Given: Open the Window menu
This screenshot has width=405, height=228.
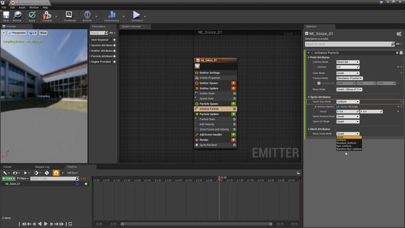Looking at the screenshot, I should click(x=34, y=8).
